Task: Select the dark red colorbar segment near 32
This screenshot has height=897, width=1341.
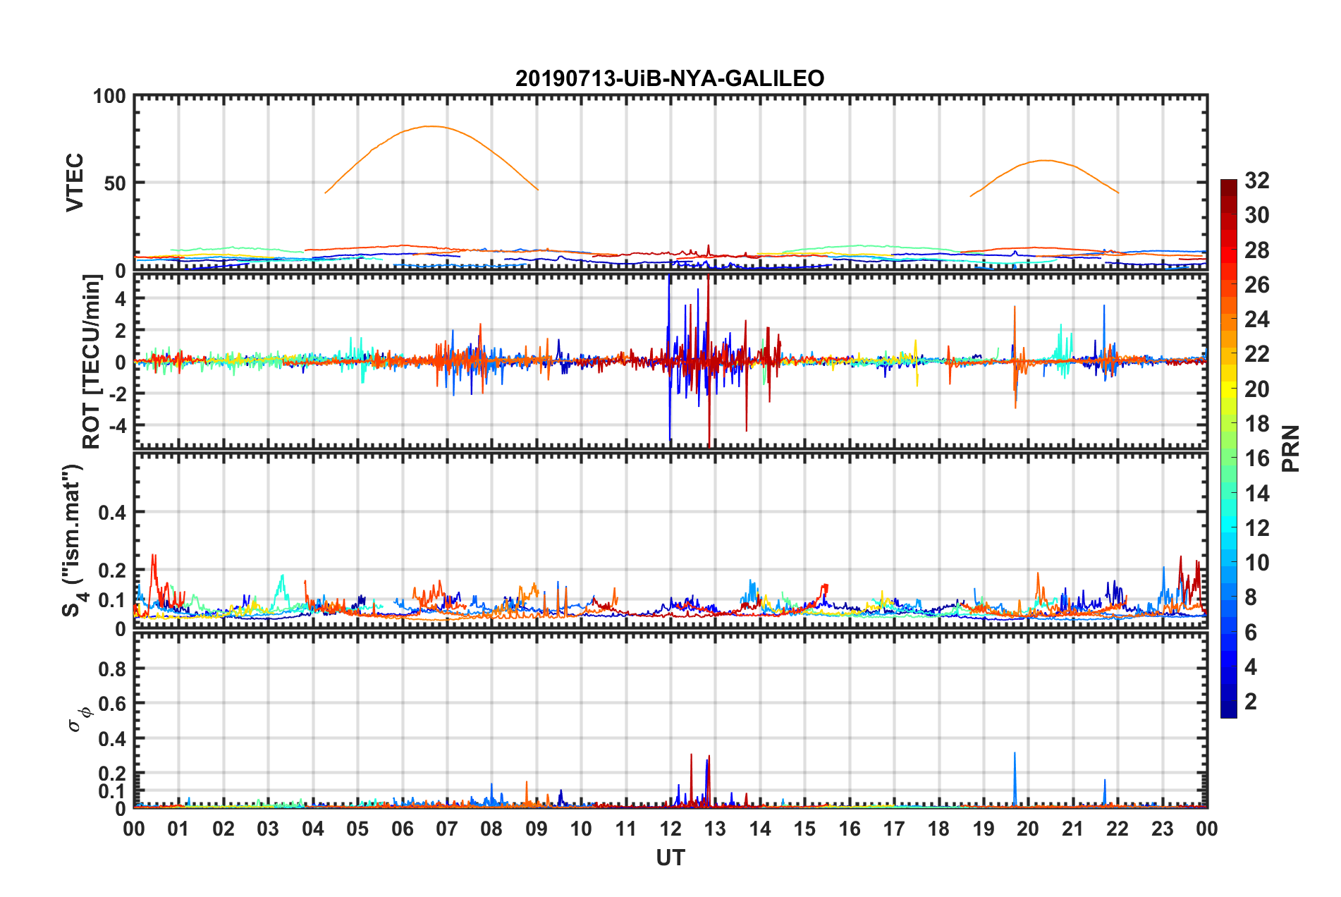Action: (1229, 186)
